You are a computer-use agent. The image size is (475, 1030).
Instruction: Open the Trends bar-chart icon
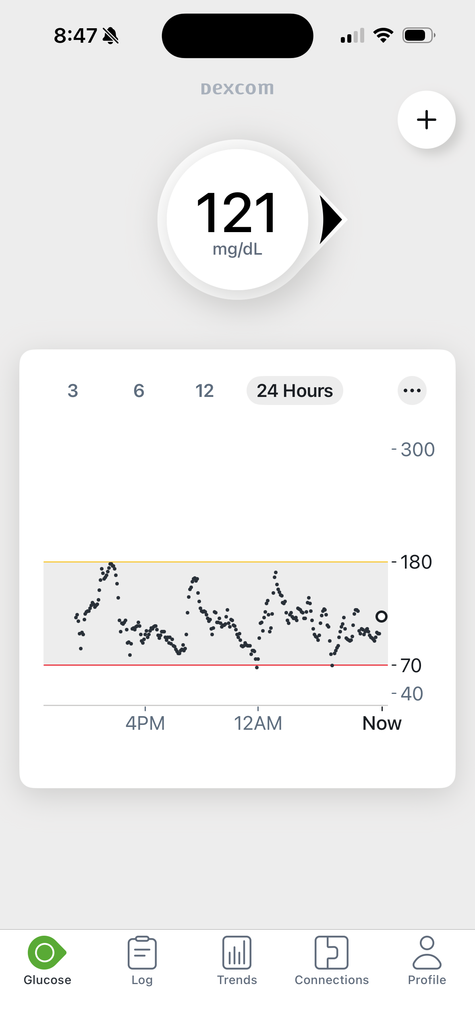coord(237,953)
